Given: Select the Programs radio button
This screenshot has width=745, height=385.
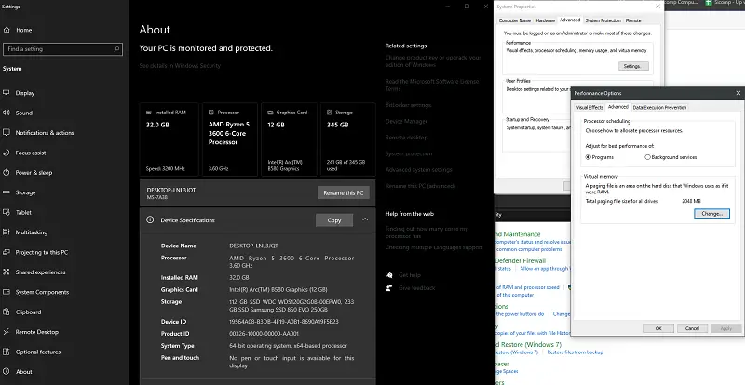Looking at the screenshot, I should (588, 157).
